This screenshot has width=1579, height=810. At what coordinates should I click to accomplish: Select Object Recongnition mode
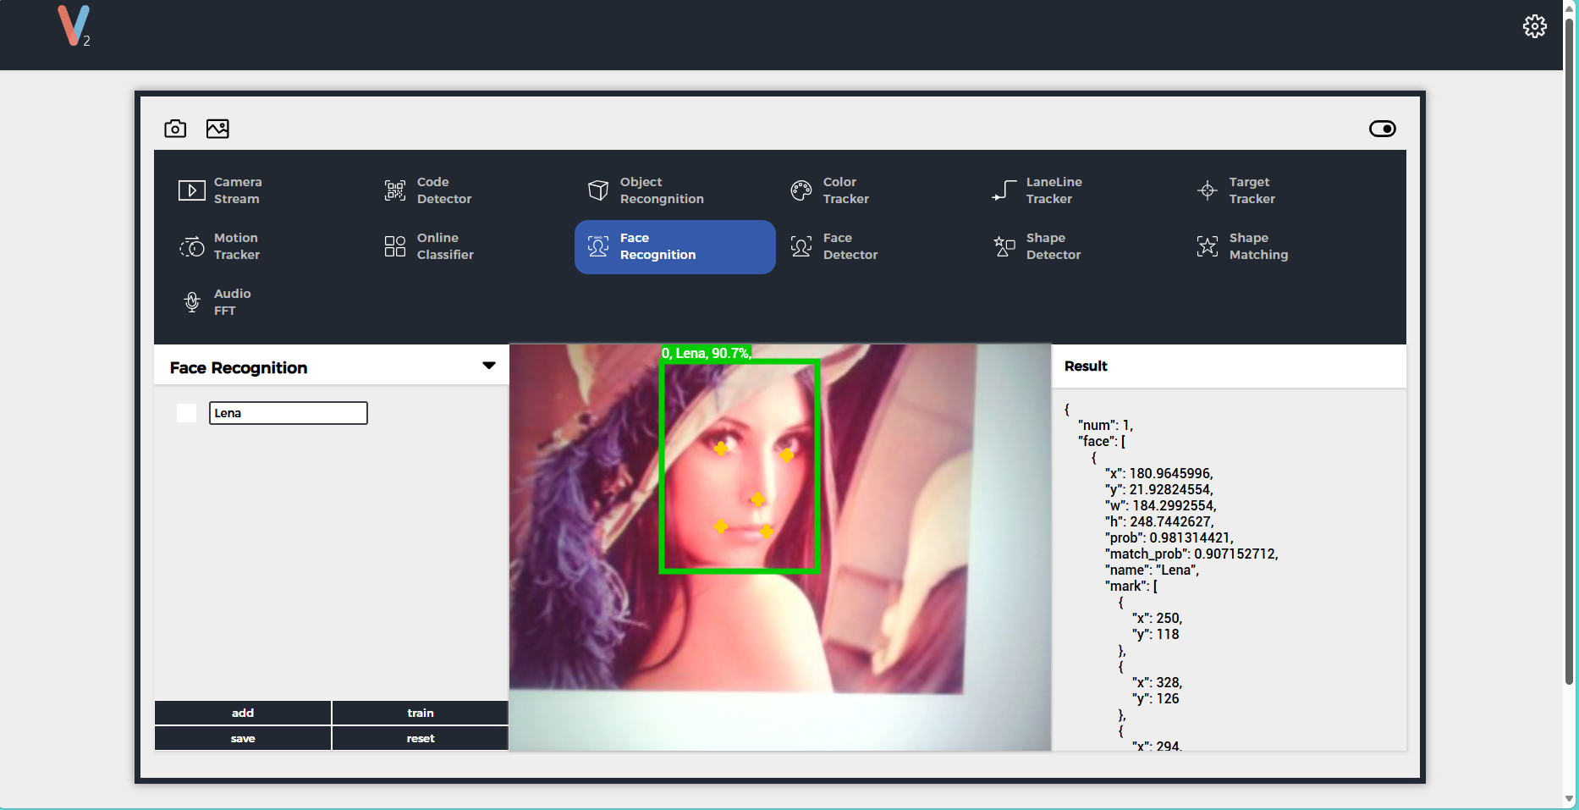click(662, 190)
